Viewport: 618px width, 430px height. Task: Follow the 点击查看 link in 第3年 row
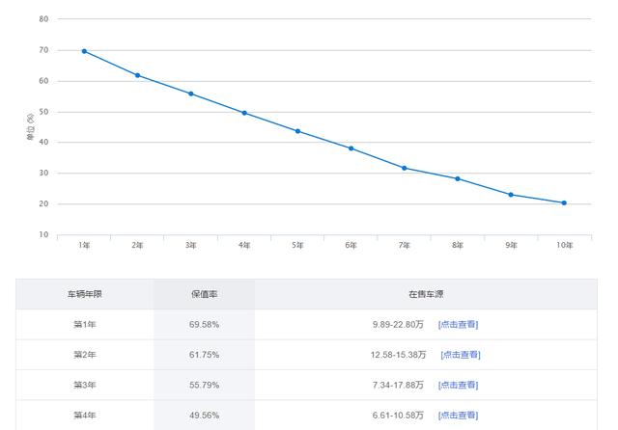pyautogui.click(x=458, y=385)
